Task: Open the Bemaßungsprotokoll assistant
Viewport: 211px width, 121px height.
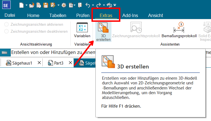Action: click(179, 30)
